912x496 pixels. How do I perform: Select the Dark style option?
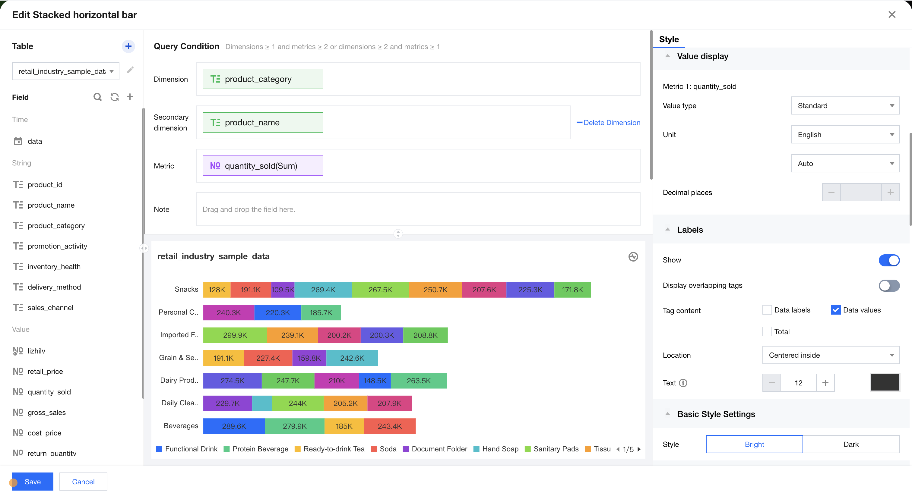(851, 444)
